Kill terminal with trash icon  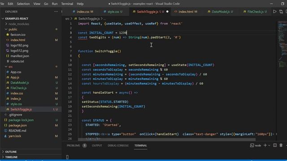281,145
